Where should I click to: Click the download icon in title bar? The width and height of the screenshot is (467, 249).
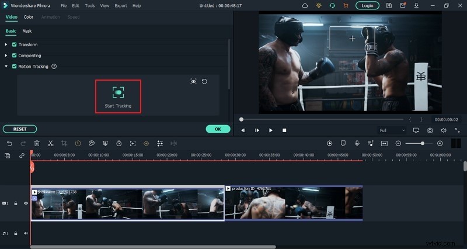416,5
